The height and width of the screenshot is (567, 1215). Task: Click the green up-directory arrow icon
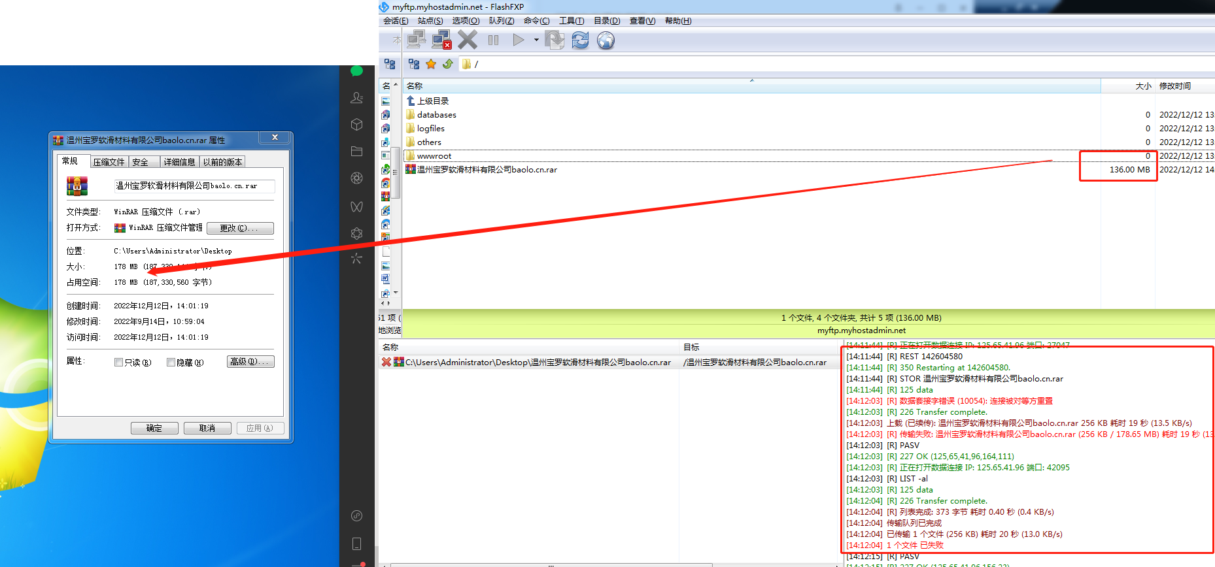tap(448, 64)
